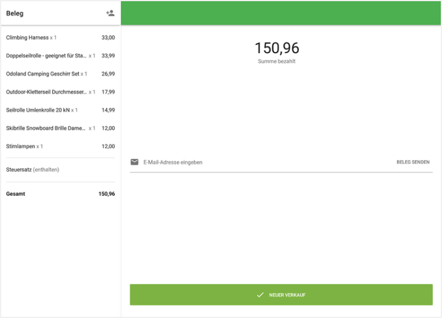Focus the E-Mail-Adresse eingeben field

pos(265,162)
